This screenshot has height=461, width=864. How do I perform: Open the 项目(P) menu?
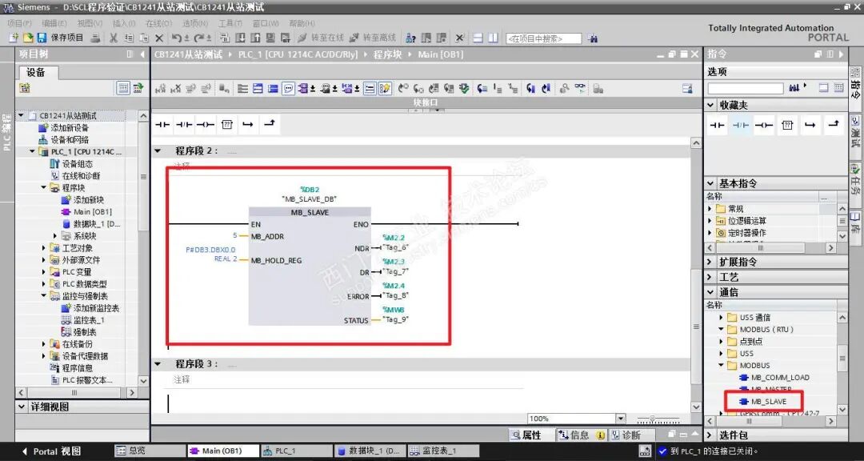coord(19,23)
